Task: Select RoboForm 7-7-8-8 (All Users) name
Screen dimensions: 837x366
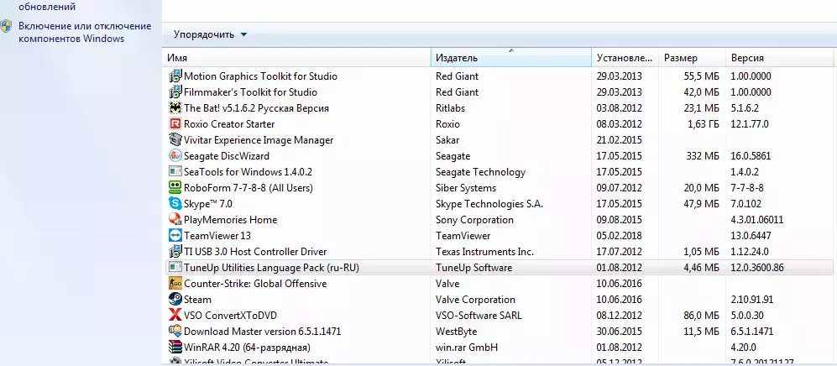Action: (248, 188)
